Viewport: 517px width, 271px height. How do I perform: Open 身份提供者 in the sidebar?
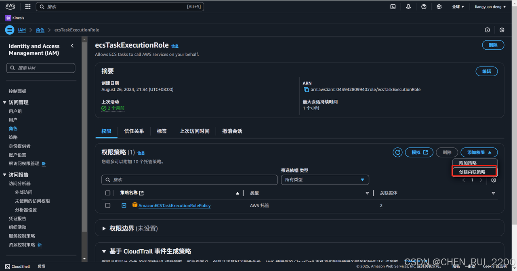coord(20,146)
